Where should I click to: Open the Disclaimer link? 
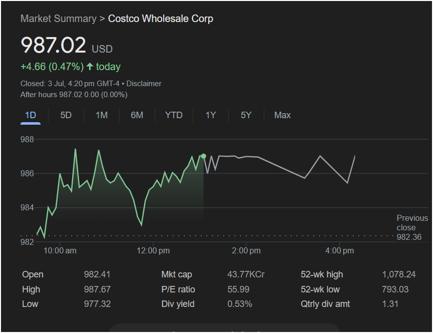pos(144,84)
